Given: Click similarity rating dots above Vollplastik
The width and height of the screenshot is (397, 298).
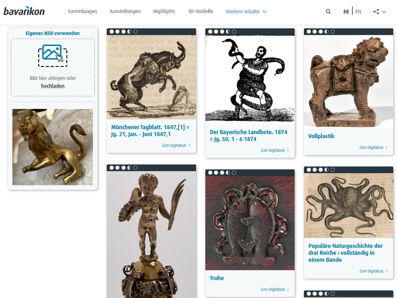Looking at the screenshot, I should (320, 32).
